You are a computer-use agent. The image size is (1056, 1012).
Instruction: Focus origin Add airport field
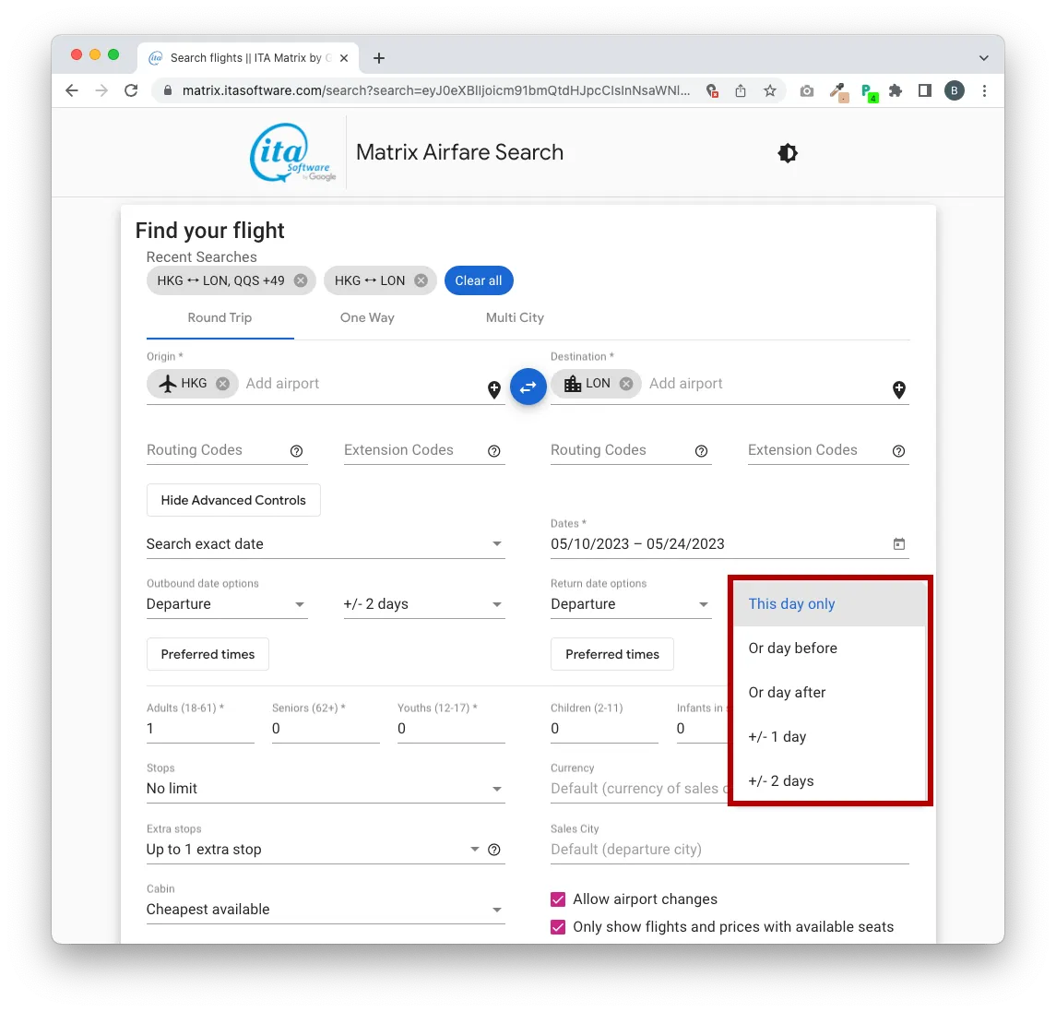[x=362, y=384]
